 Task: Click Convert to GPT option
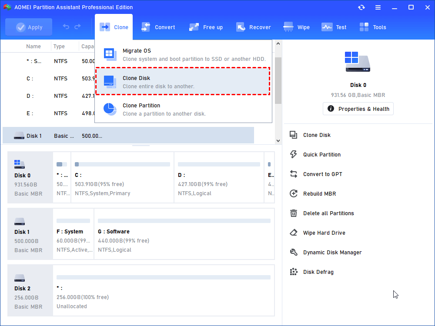323,174
